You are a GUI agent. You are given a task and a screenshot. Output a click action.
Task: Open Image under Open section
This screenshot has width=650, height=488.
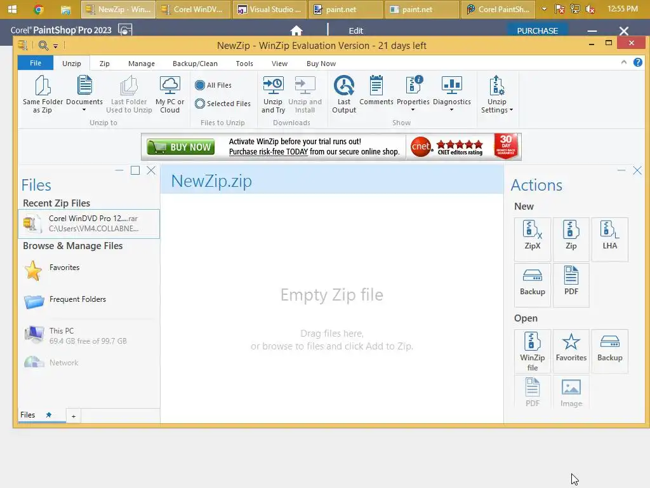pyautogui.click(x=571, y=392)
